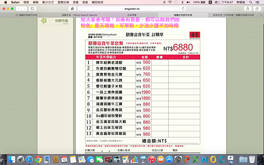The image size is (264, 165).
Task: Reload the artgarden.tw page
Action: pyautogui.click(x=183, y=9)
